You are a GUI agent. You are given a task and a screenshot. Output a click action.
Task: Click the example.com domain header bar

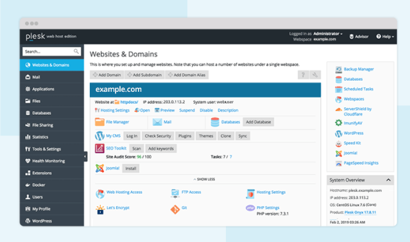click(x=205, y=90)
